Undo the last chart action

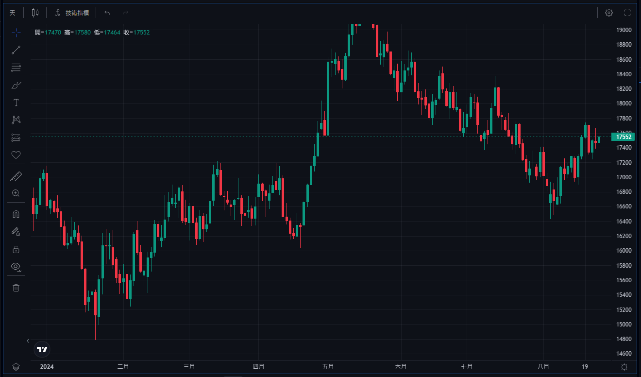point(107,13)
